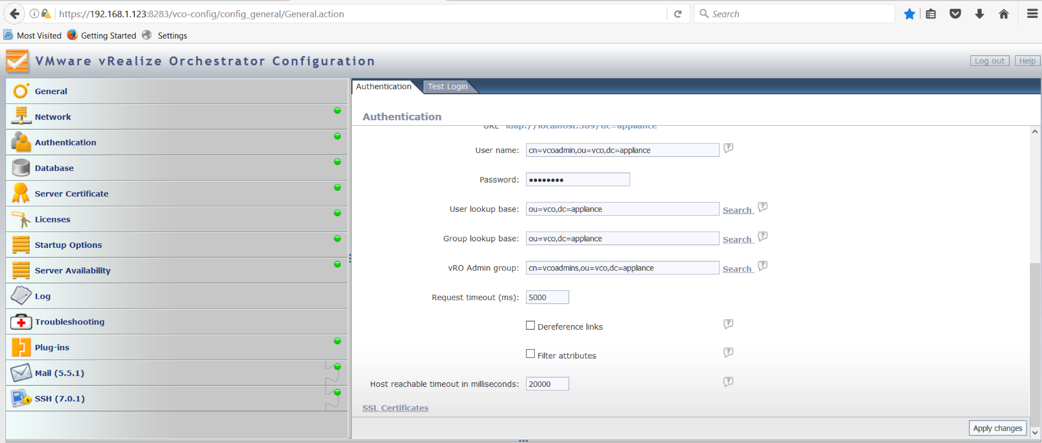Click the Troubleshooting first-aid icon
Viewport: 1042px width, 443px height.
tap(21, 321)
